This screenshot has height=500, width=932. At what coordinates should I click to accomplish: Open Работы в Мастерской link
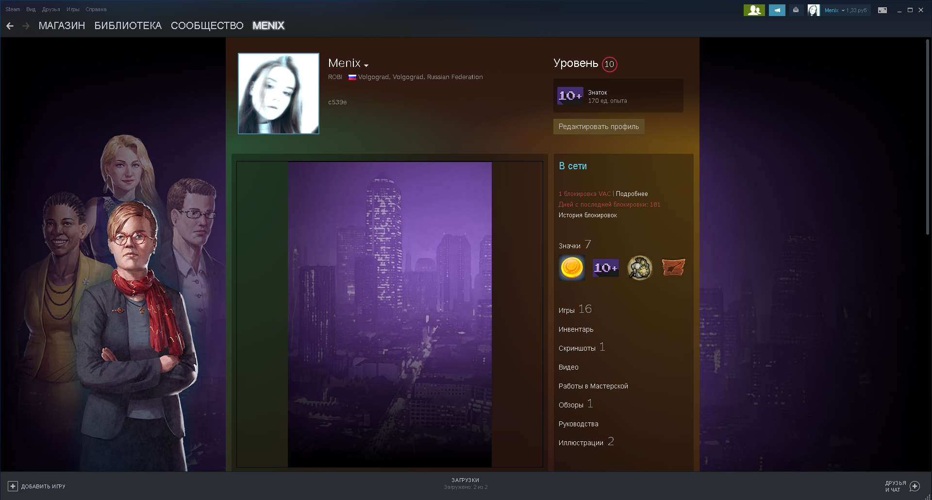tap(593, 386)
